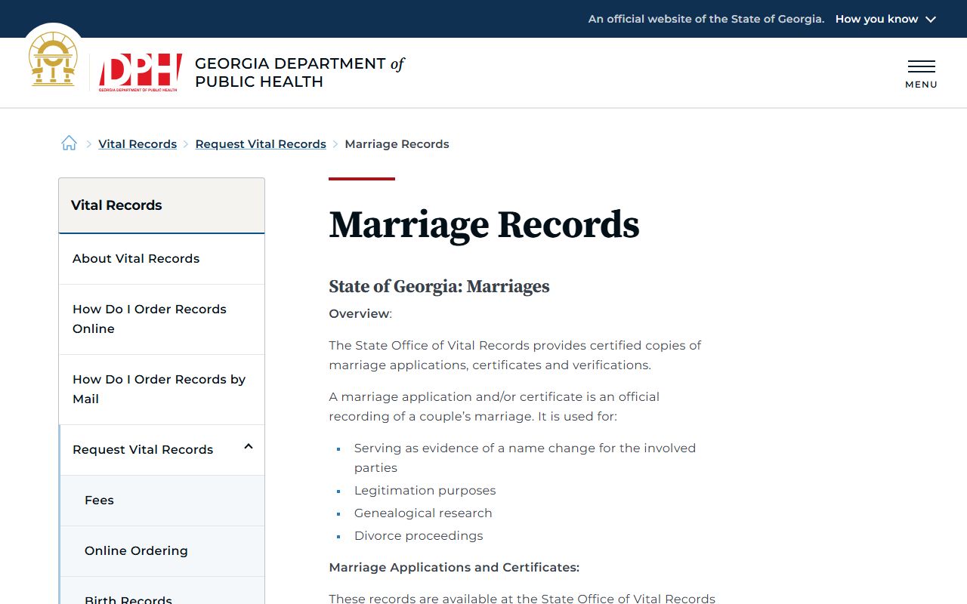Click 'Marriage Applications and Certificates:' text
Viewport: 967px width, 604px height.
(x=454, y=568)
